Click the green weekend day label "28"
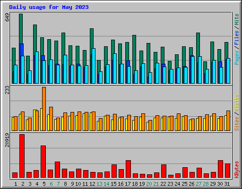Viewport: 242px width, 189px height. (x=206, y=184)
